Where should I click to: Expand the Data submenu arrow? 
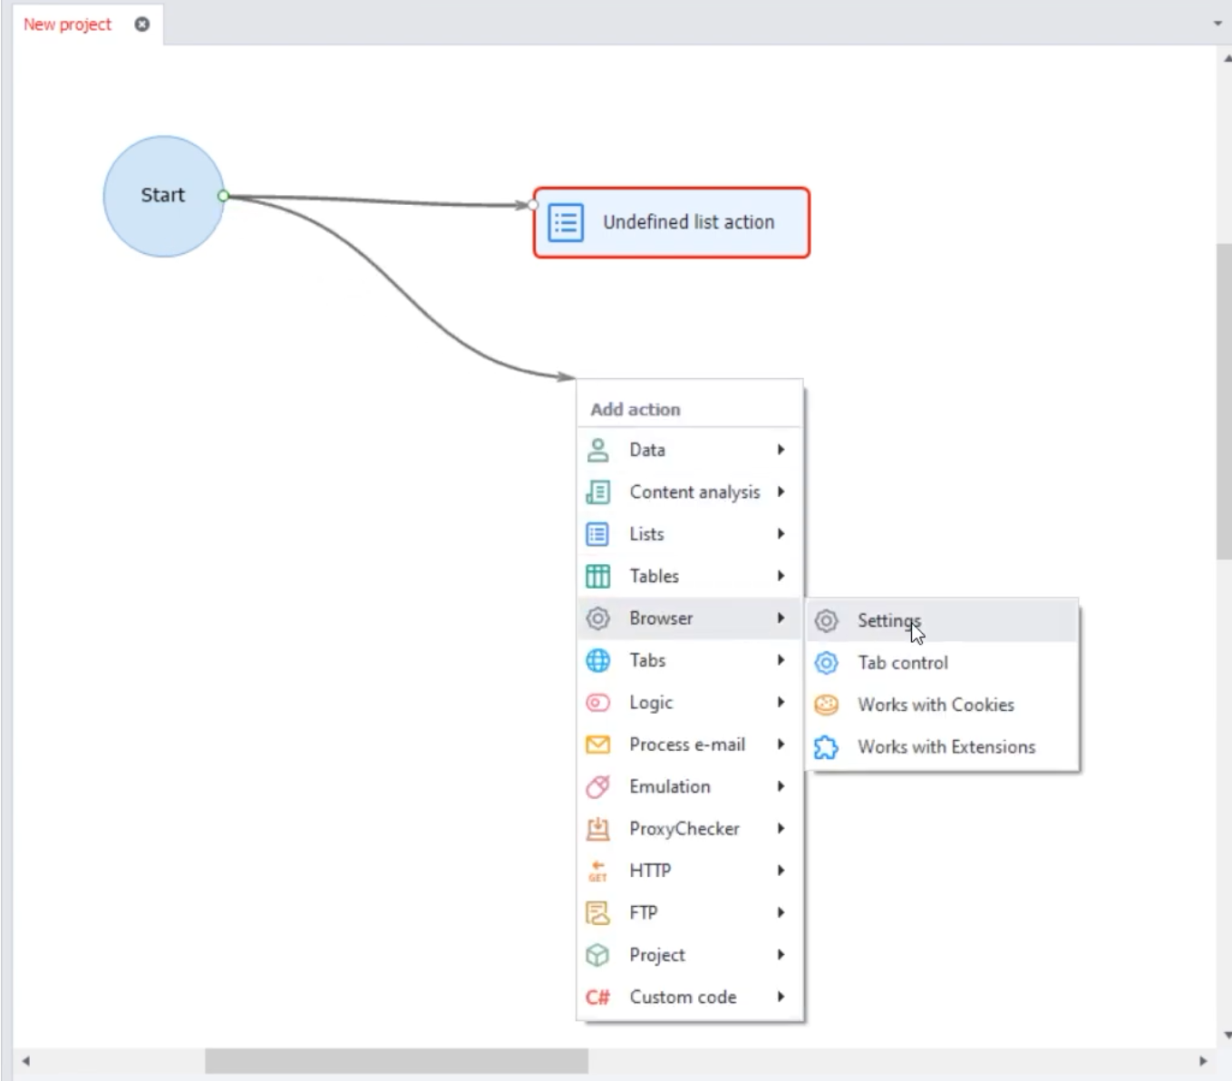point(781,450)
